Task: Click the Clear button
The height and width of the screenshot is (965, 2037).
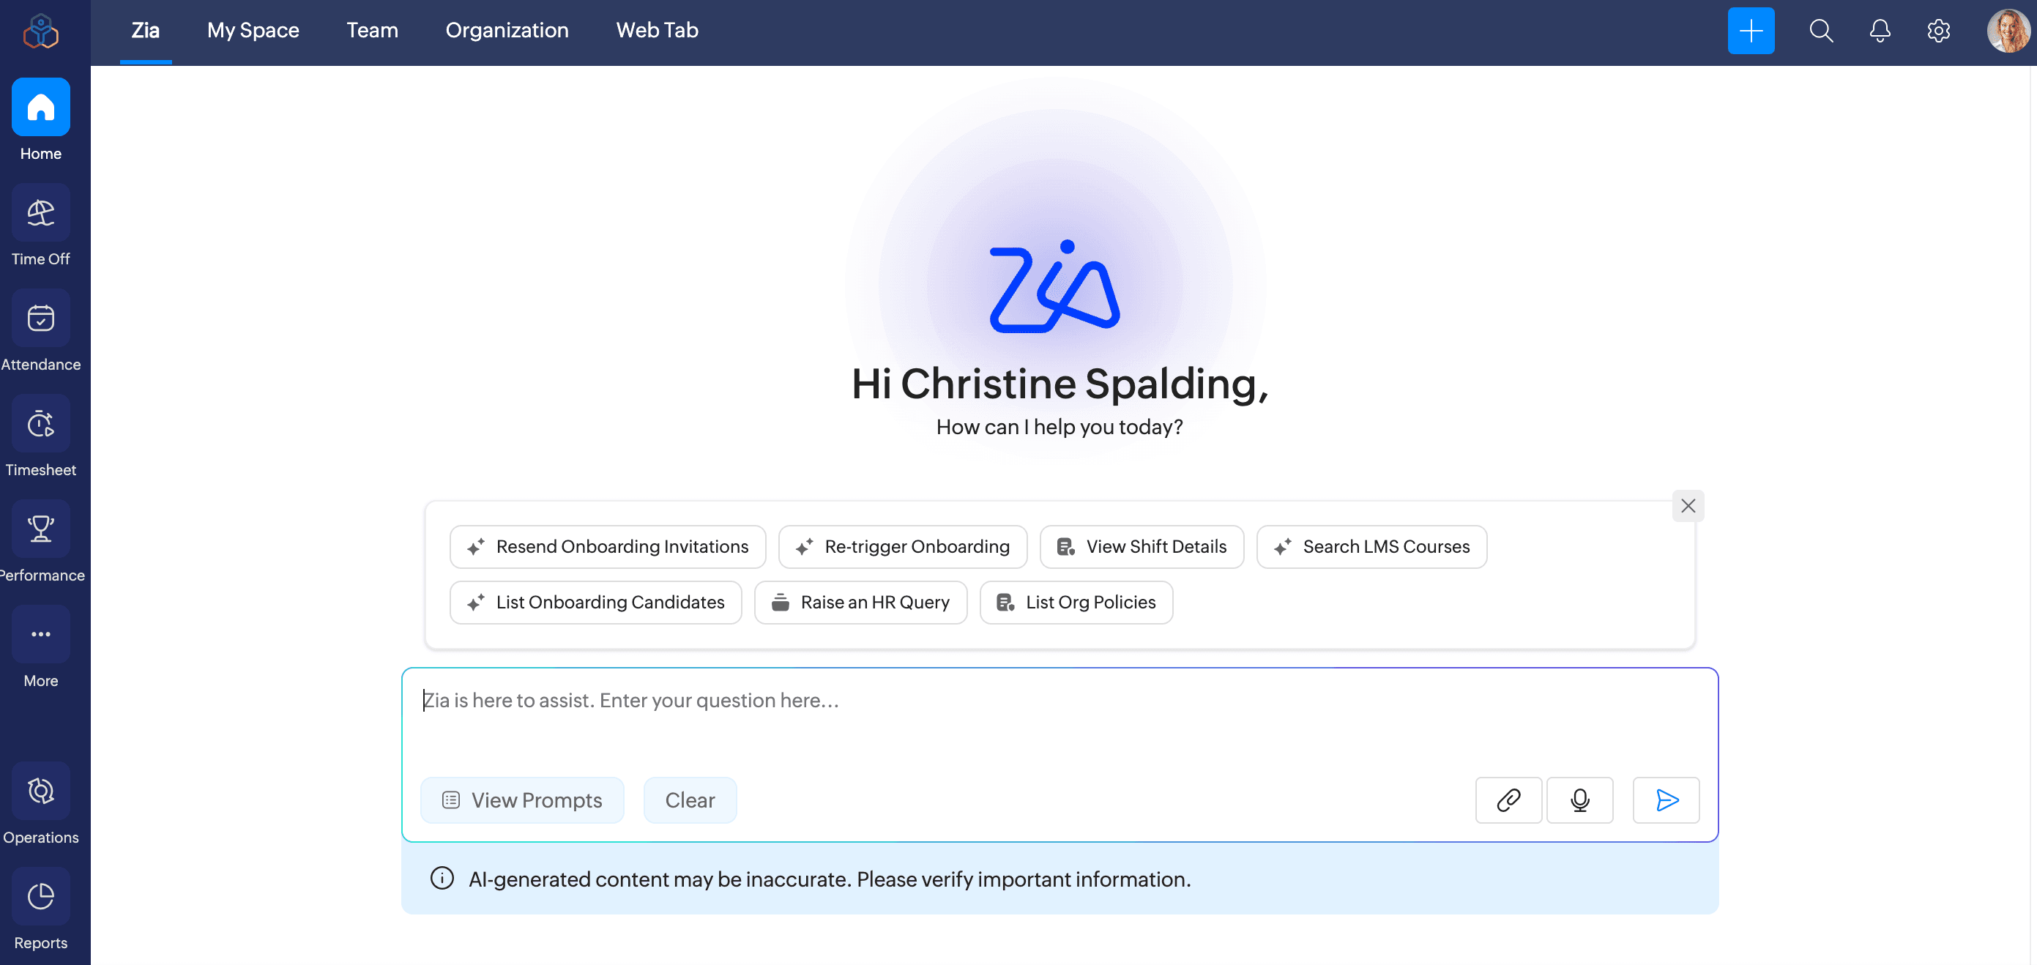Action: point(690,800)
